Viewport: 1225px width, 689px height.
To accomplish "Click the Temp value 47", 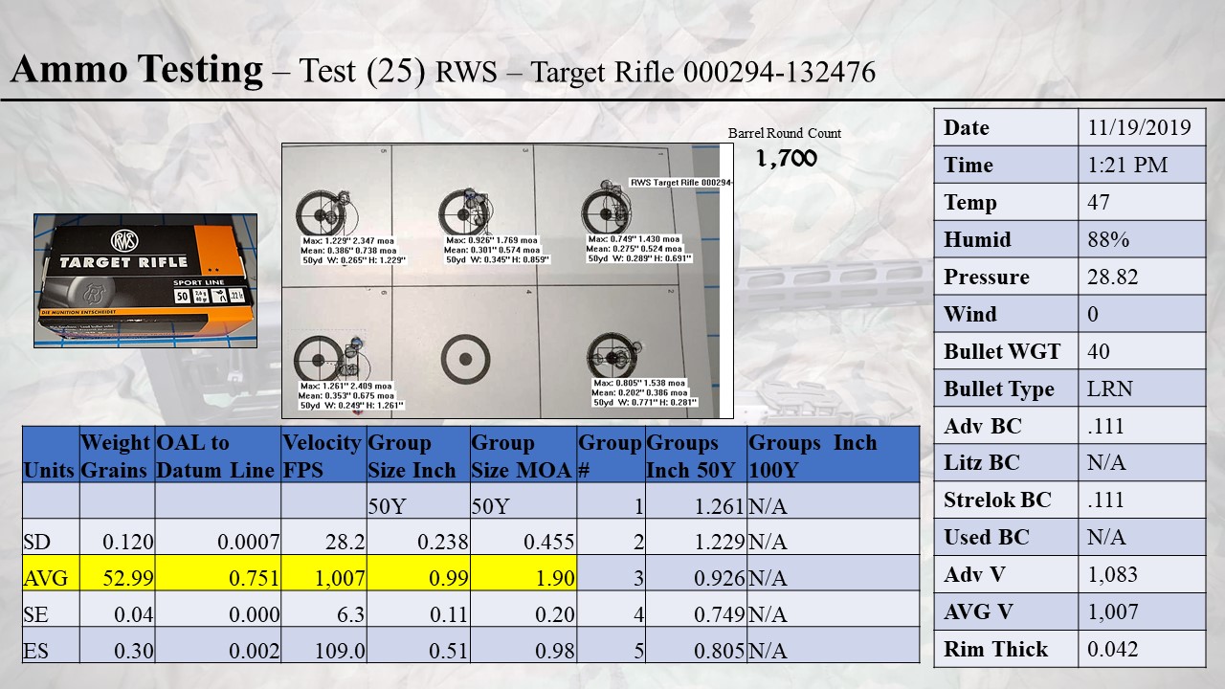I will click(x=1099, y=202).
